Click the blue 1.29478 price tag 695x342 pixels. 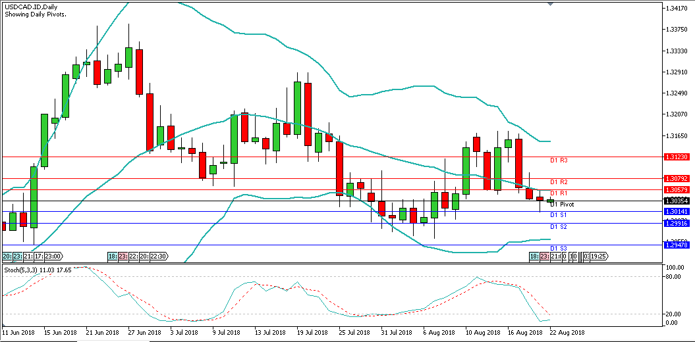coord(677,245)
